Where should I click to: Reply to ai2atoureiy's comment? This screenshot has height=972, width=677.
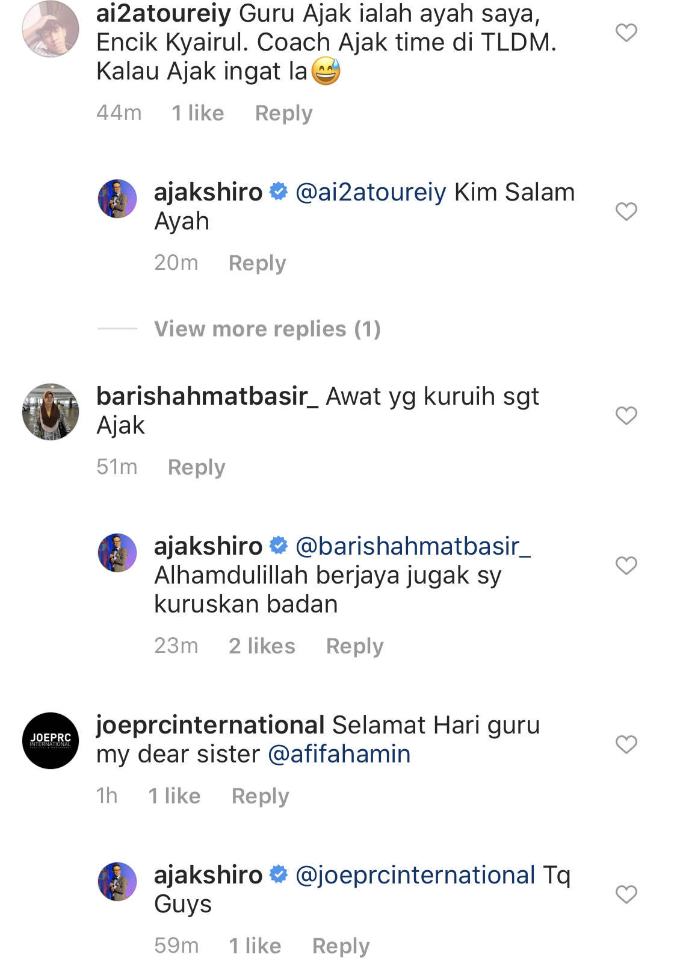coord(283,113)
